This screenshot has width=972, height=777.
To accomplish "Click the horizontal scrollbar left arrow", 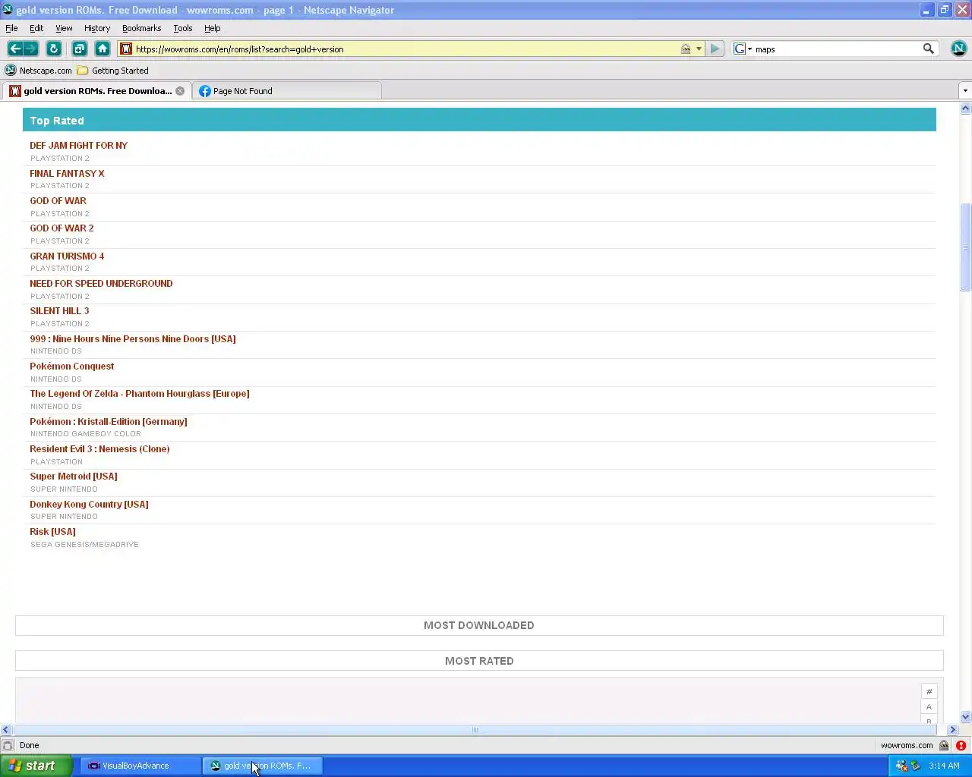I will point(6,730).
